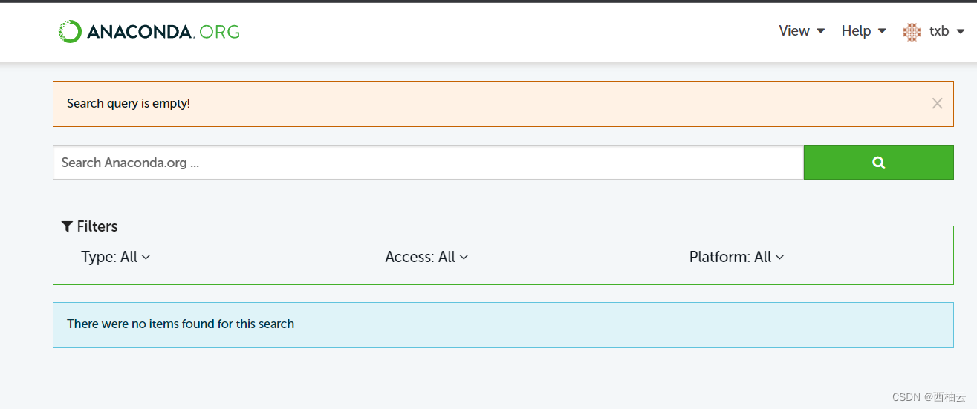Click the 'no items found' info message

pos(181,324)
